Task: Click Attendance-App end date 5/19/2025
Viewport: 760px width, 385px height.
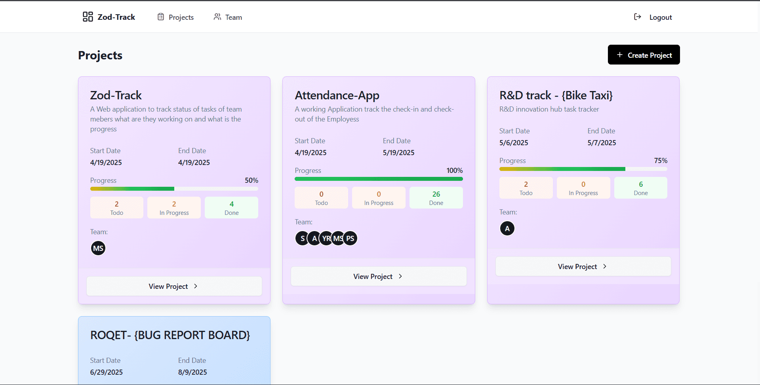Action: tap(398, 153)
